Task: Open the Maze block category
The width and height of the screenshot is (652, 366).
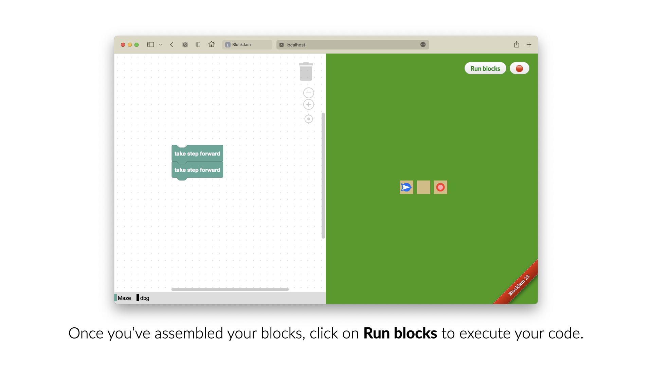Action: 123,298
